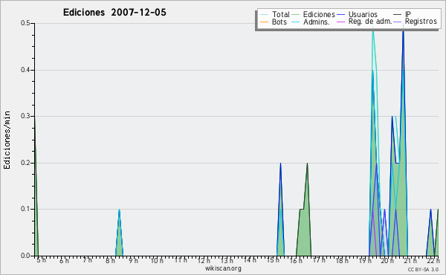Click the Reg. de adm. legend label
The height and width of the screenshot is (275, 446).
click(370, 22)
